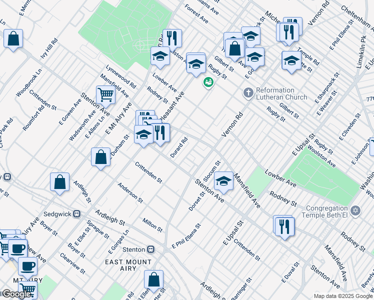Open the shopping bag marker above Sedgwick station
Screen dimensions: 374x300
[x=59, y=182]
